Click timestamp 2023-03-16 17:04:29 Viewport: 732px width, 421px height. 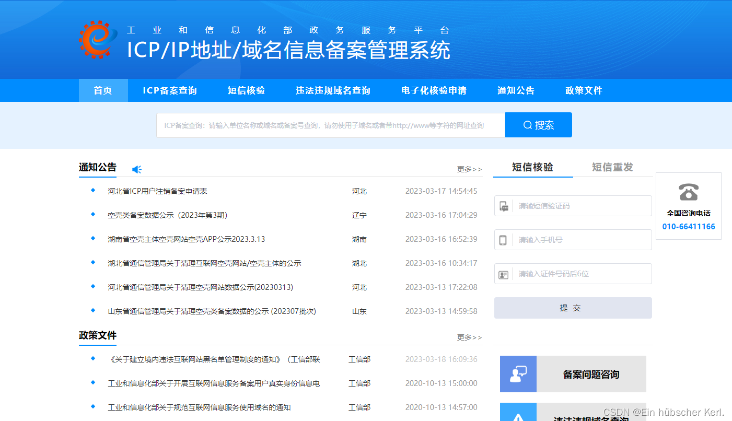pyautogui.click(x=441, y=215)
